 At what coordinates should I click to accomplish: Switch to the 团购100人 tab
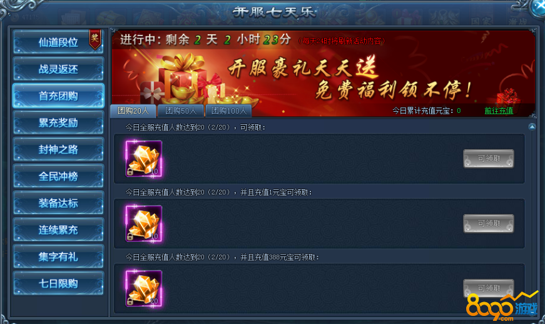[228, 110]
